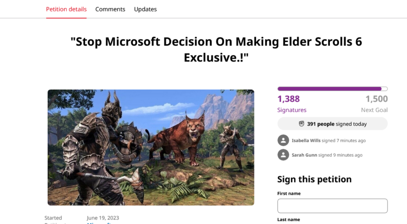Click Sarah Gunn's avatar icon
Image resolution: width=407 pixels, height=224 pixels.
tap(283, 155)
